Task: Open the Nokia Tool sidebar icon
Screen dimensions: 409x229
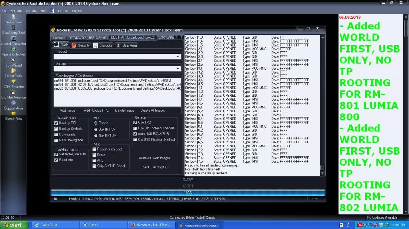Action: click(x=14, y=17)
